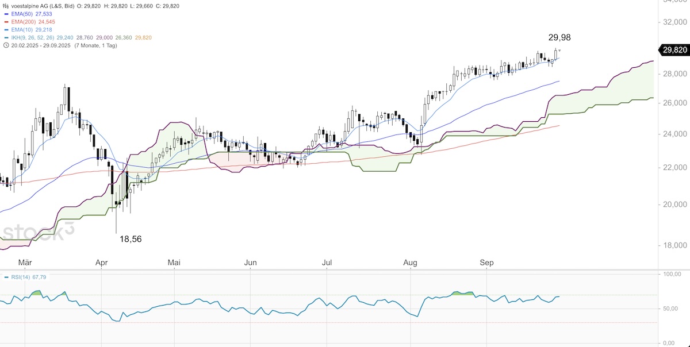690x347 pixels.
Task: Click the 29,98 high annotation
Action: [x=559, y=37]
